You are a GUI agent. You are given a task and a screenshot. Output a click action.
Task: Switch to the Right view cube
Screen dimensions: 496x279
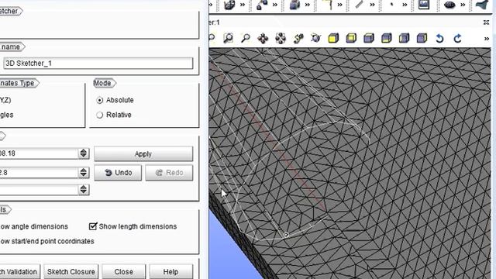click(422, 39)
